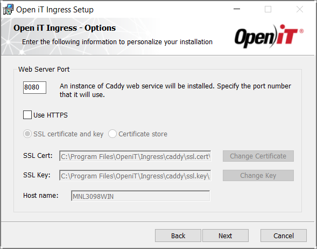The width and height of the screenshot is (317, 249).
Task: Minimize the setup window
Action: (237, 9)
